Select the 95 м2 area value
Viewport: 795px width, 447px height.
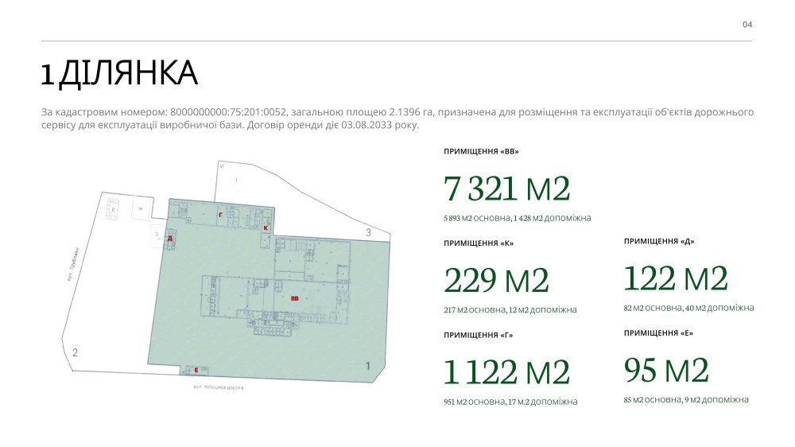click(666, 371)
